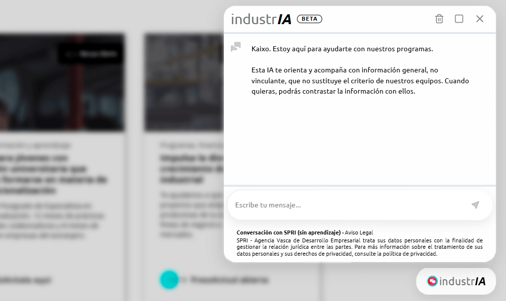Open the Aviso Legal link
This screenshot has width=506, height=301.
click(x=359, y=233)
